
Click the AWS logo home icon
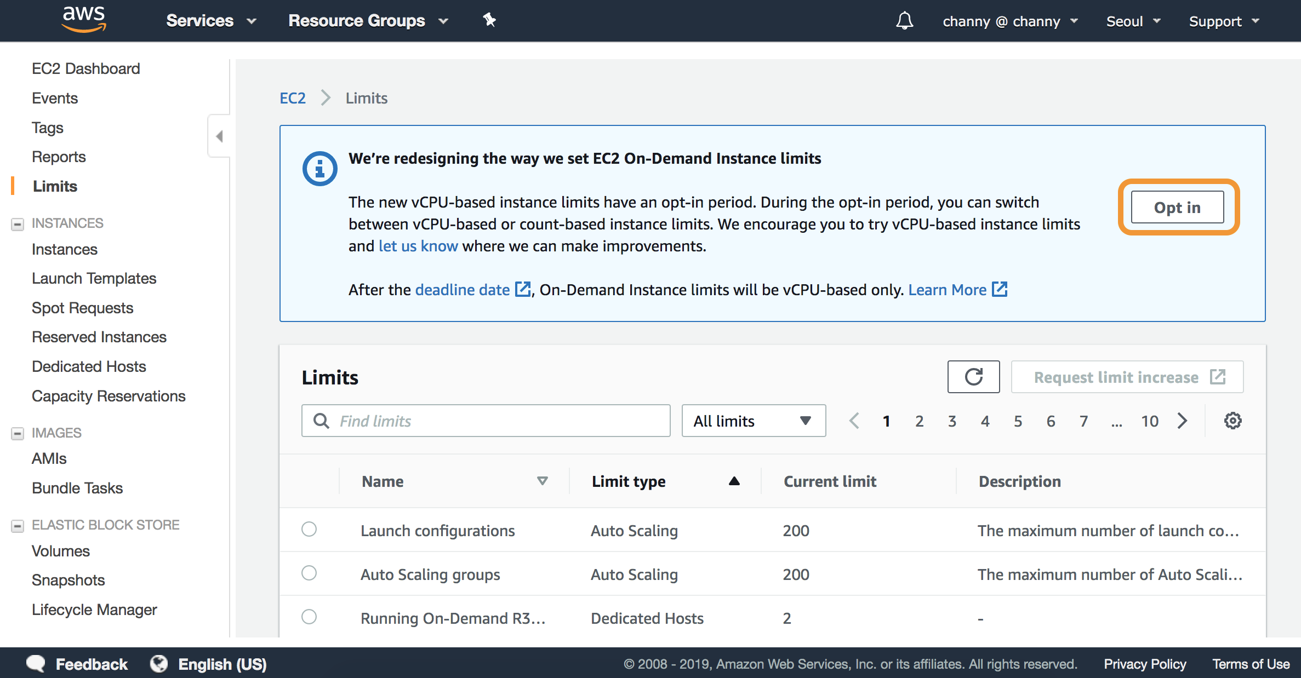[x=83, y=20]
